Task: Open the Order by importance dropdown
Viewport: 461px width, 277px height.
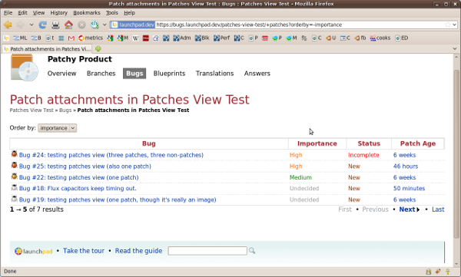Action: point(58,128)
